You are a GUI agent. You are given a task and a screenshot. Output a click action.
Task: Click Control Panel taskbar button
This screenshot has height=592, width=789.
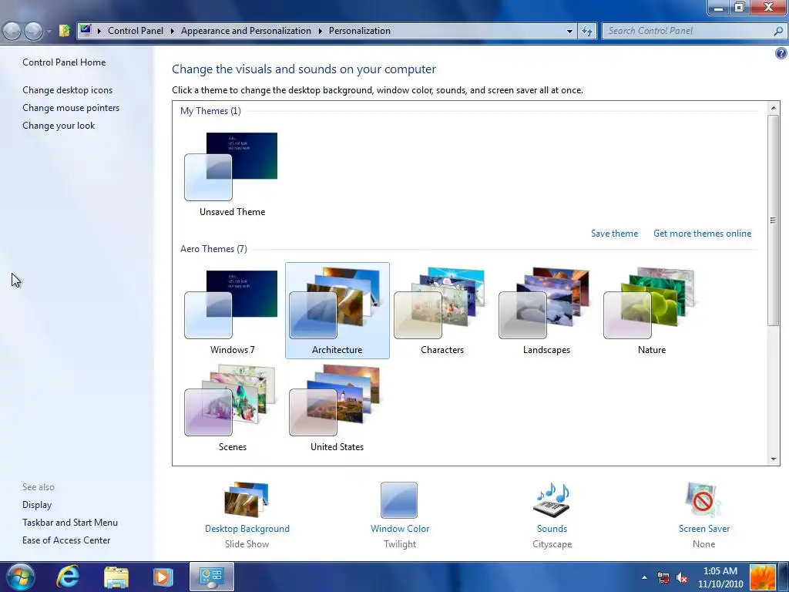pos(211,577)
